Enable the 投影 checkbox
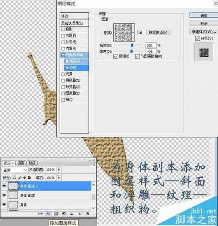Image resolution: width=218 pixels, height=226 pixels. click(63, 29)
